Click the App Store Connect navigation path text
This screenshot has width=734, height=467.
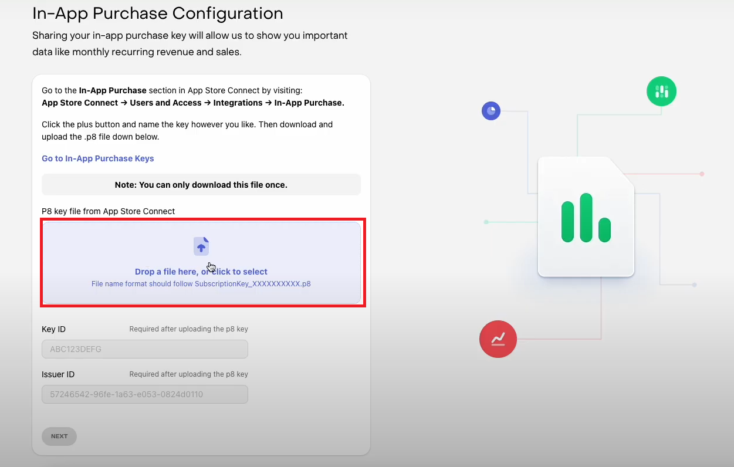pos(193,103)
